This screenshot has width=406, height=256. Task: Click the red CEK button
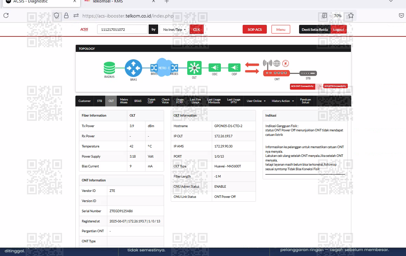coord(197,29)
